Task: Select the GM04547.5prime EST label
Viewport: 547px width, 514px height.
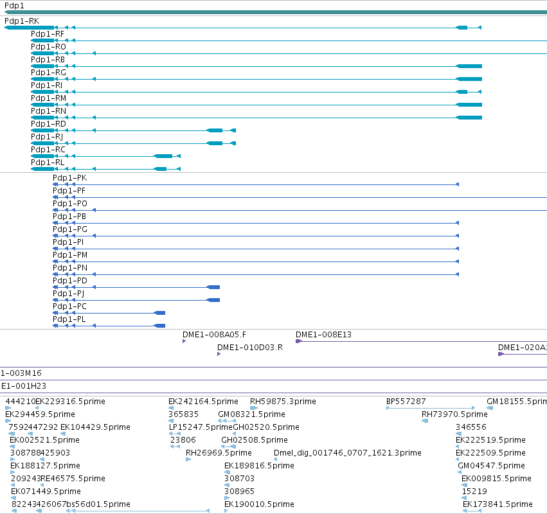Action: click(x=492, y=466)
